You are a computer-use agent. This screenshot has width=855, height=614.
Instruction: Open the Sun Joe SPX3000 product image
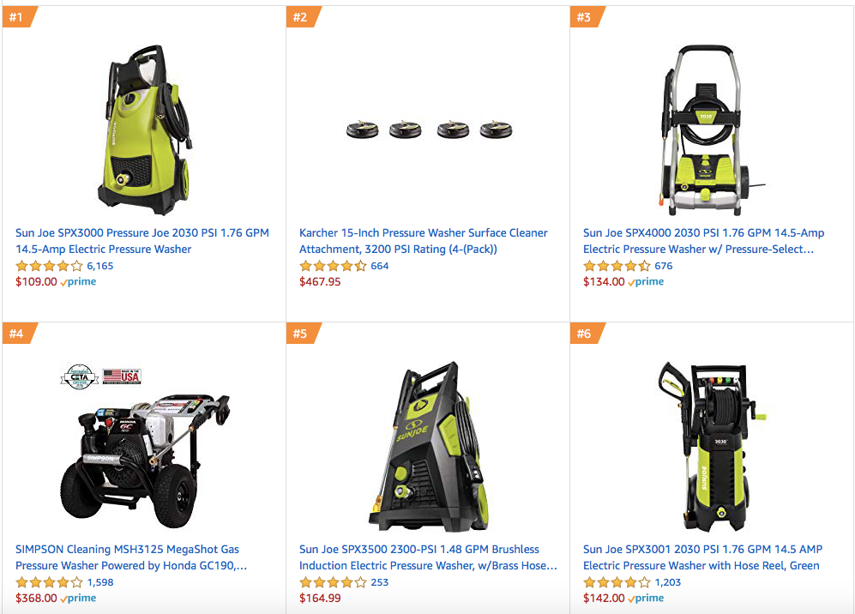[x=144, y=129]
